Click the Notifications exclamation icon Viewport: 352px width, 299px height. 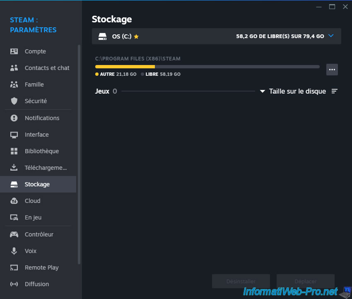click(14, 118)
